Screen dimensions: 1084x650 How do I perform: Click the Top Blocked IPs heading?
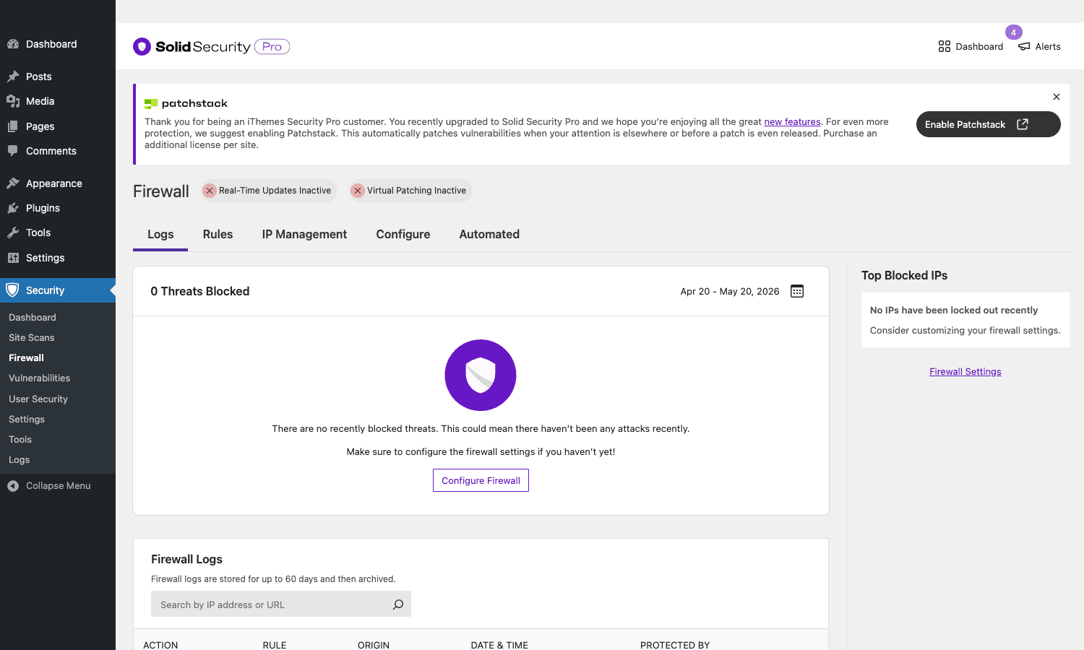point(904,275)
